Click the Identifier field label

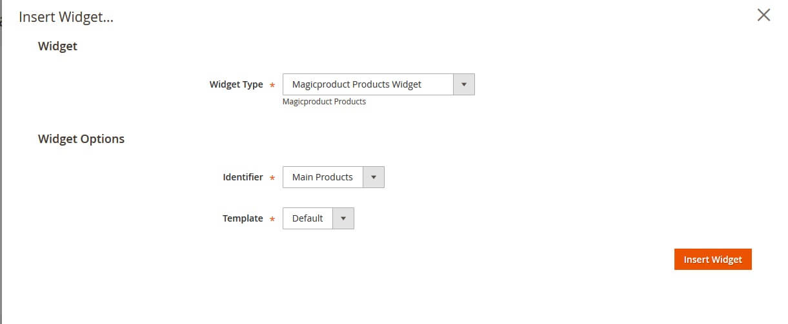(243, 177)
